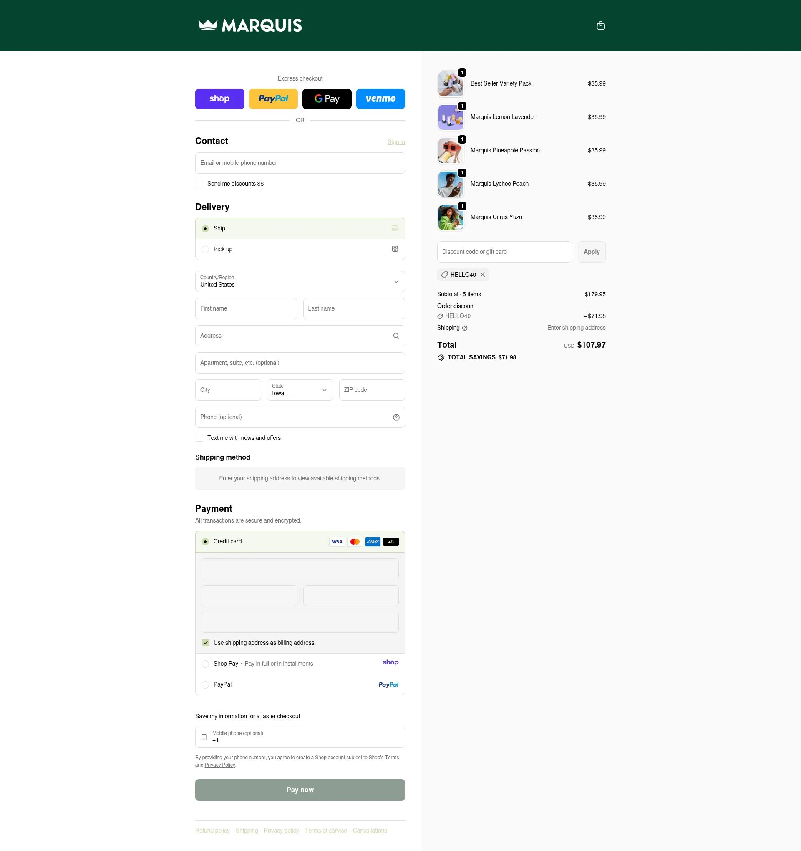
Task: Click the Shipping cost info icon
Action: (465, 328)
